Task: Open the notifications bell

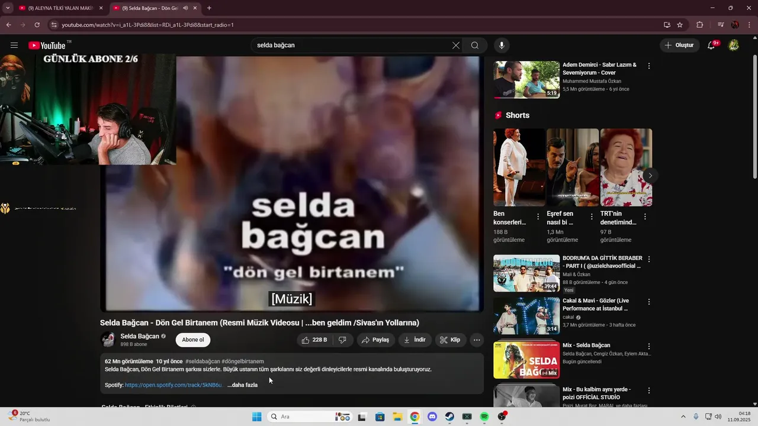Action: click(711, 46)
